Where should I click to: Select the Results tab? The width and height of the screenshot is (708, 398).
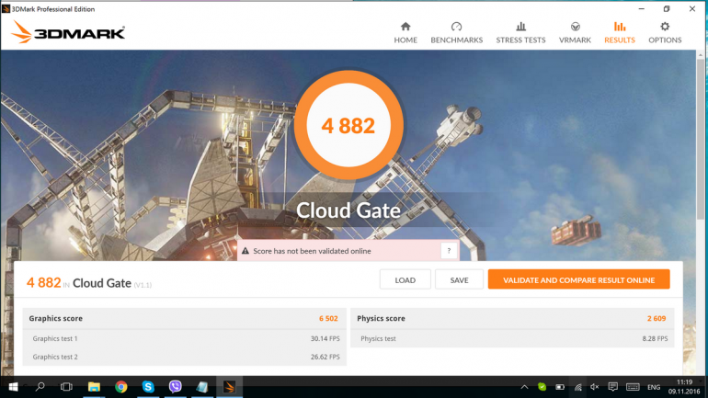coord(620,33)
